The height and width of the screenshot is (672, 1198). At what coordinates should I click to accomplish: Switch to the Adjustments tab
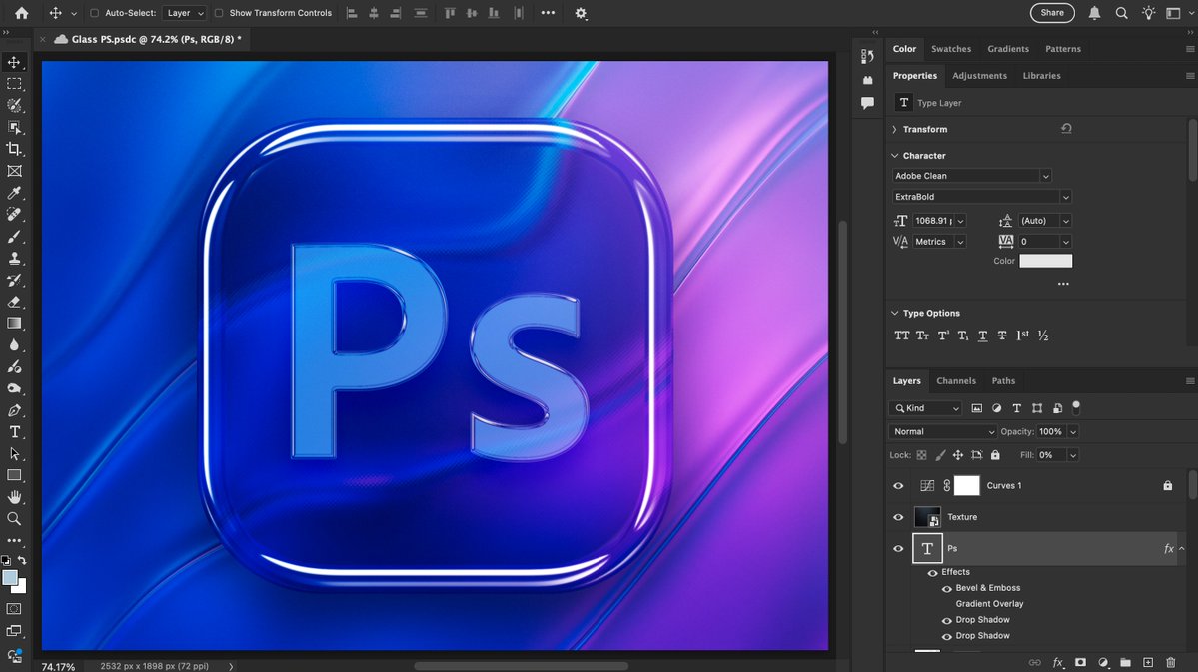tap(979, 76)
